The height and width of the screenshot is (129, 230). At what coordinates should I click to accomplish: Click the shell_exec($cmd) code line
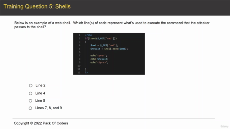pos(109,49)
